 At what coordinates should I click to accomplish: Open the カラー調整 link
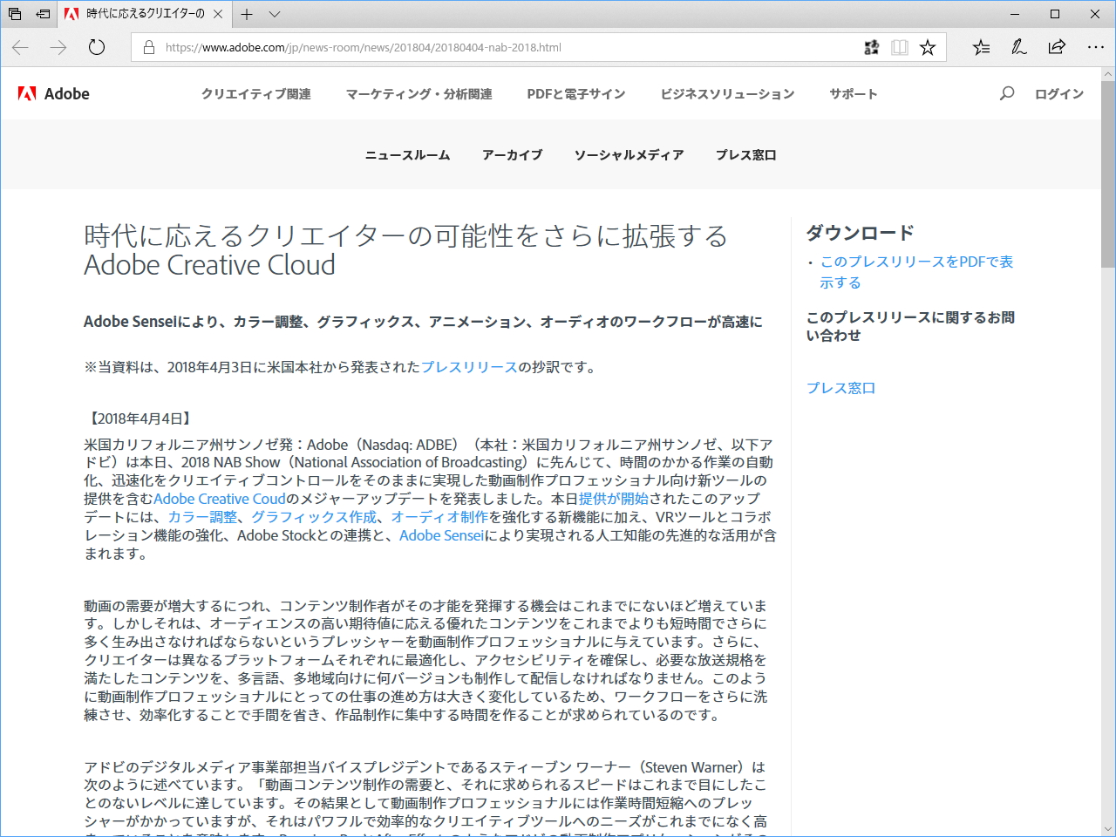[202, 517]
